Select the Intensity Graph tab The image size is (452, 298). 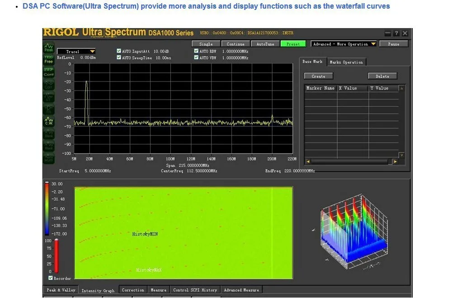pos(98,290)
